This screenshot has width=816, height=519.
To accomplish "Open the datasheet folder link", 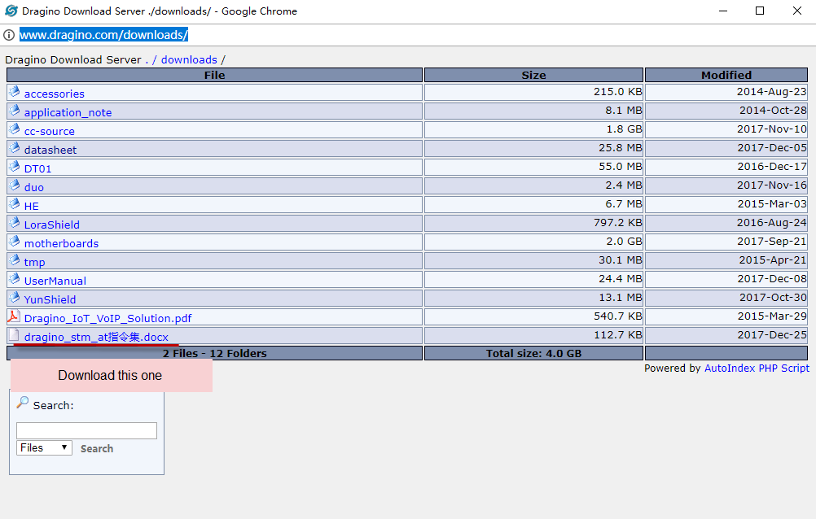I will pyautogui.click(x=50, y=150).
